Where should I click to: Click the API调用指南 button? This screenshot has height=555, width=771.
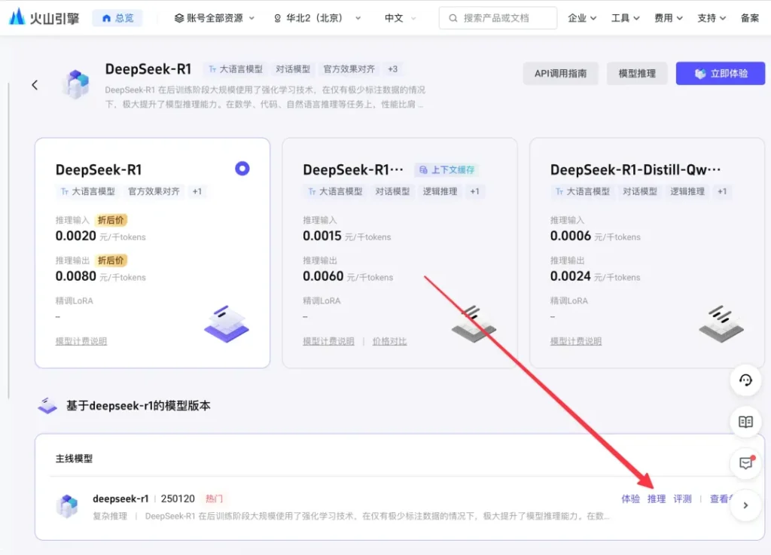(x=560, y=73)
